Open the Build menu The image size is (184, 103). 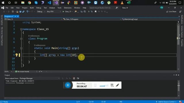point(32,8)
